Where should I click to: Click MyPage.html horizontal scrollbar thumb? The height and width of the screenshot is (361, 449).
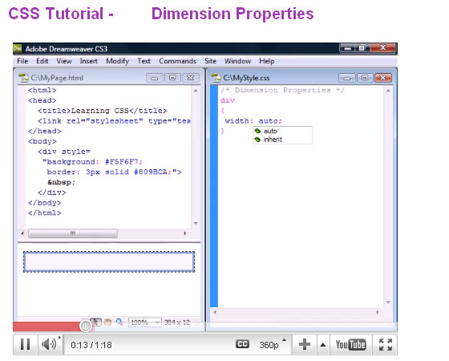click(73, 233)
